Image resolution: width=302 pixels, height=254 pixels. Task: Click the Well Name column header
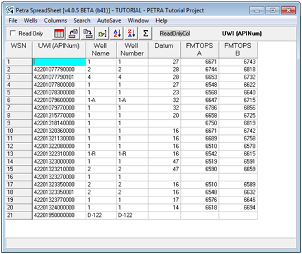coord(101,49)
